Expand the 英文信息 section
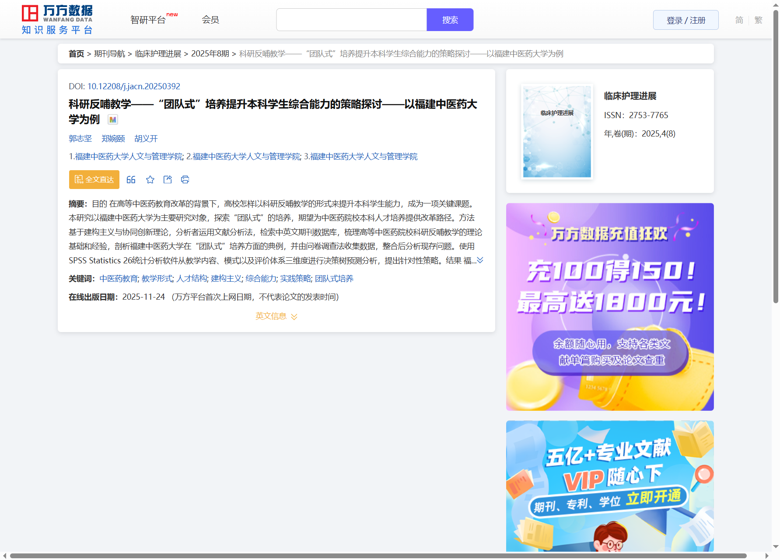The height and width of the screenshot is (560, 780). [x=276, y=316]
